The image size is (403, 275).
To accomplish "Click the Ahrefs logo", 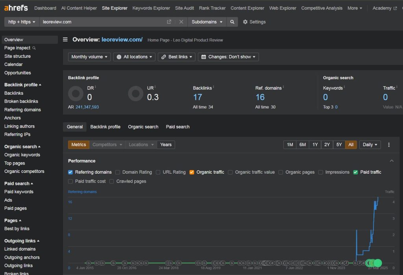I will (x=17, y=8).
